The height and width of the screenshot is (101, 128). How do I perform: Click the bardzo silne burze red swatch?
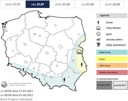(112, 72)
